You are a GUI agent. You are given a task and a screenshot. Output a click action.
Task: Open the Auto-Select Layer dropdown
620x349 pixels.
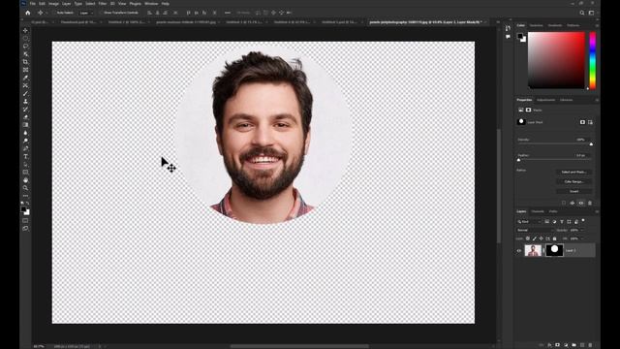click(86, 13)
